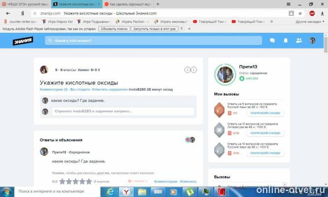The image size is (328, 197).
Task: Click orange challenge badge icon
Action: [x=219, y=110]
